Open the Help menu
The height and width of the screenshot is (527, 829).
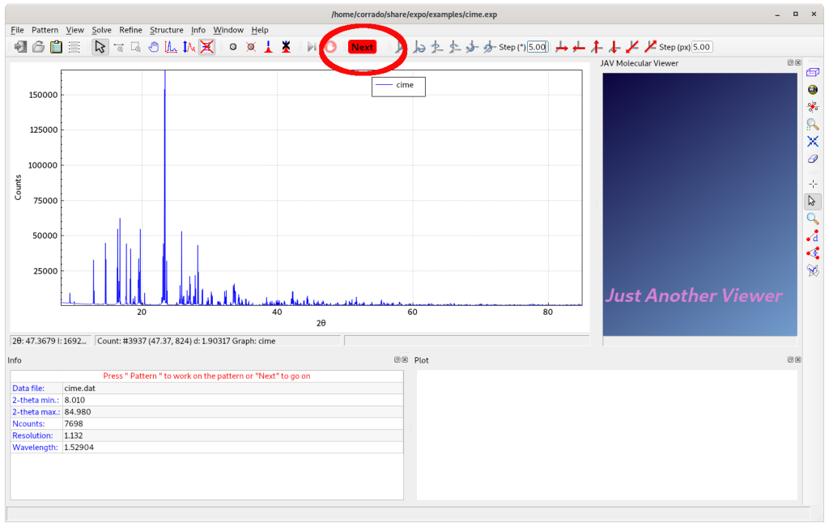260,30
